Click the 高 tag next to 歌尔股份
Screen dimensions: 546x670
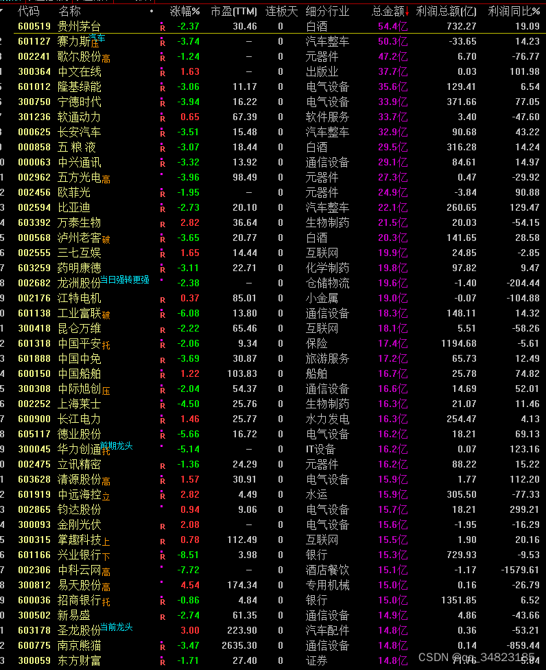coord(106,59)
